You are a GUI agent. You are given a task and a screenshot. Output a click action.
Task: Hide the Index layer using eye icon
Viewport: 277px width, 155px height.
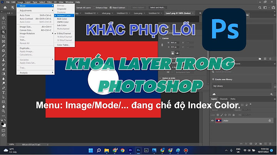tap(212, 120)
